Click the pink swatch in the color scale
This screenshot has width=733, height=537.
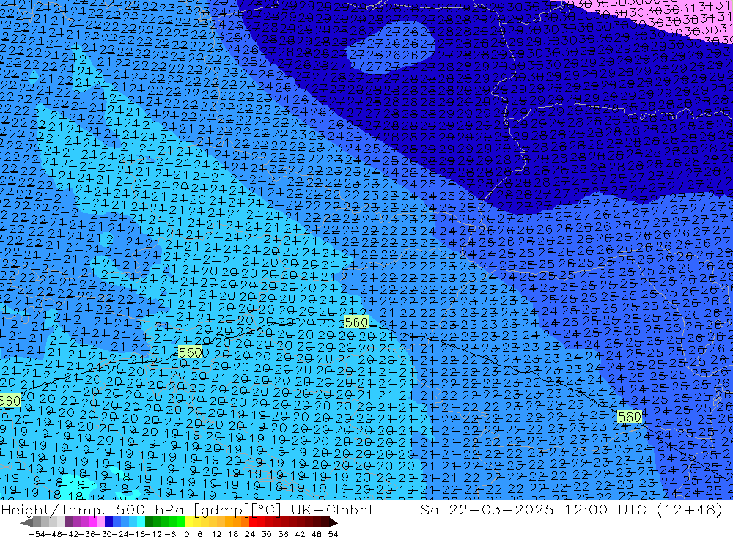(x=100, y=522)
